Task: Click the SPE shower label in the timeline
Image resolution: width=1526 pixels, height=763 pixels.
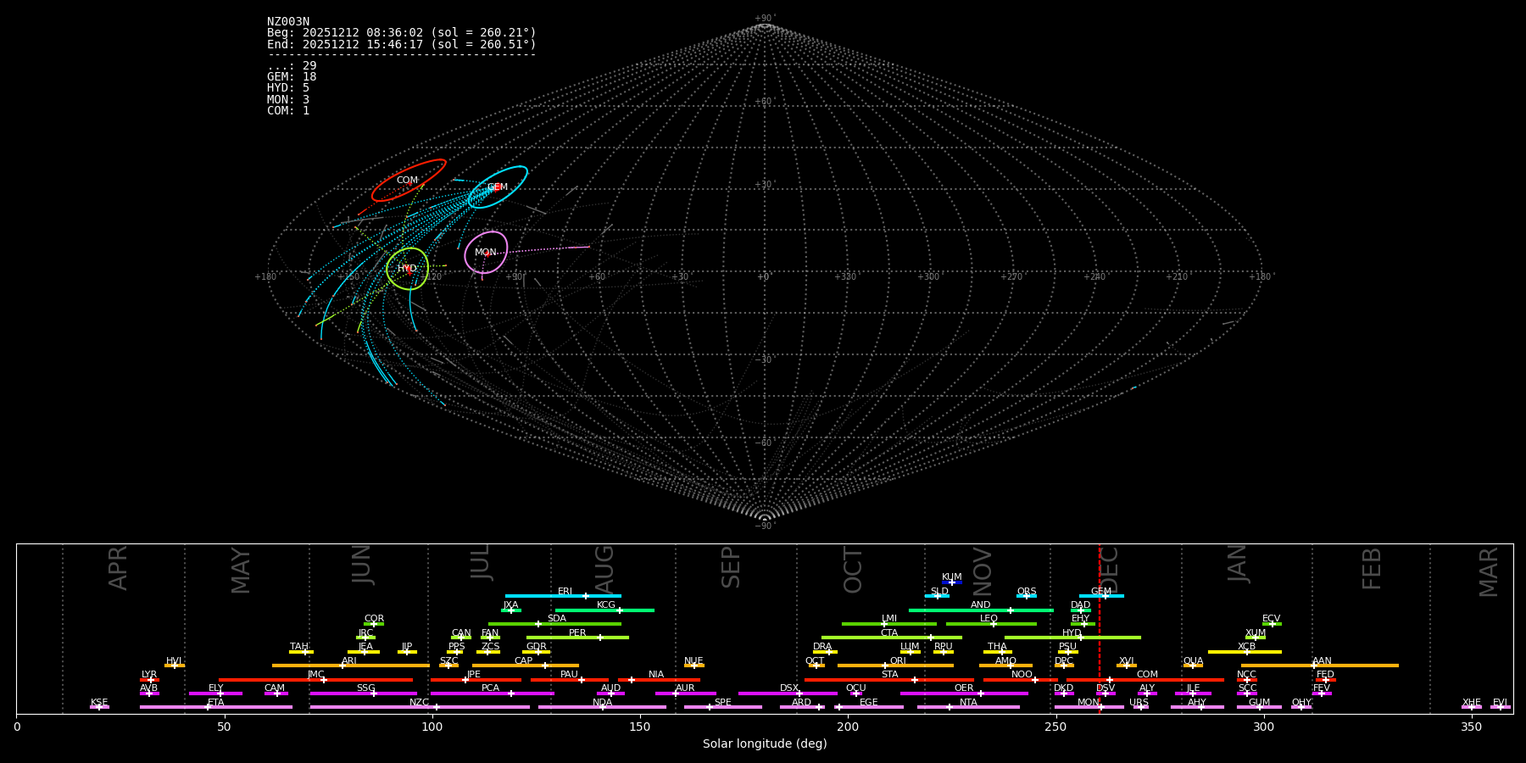Action: 723,703
